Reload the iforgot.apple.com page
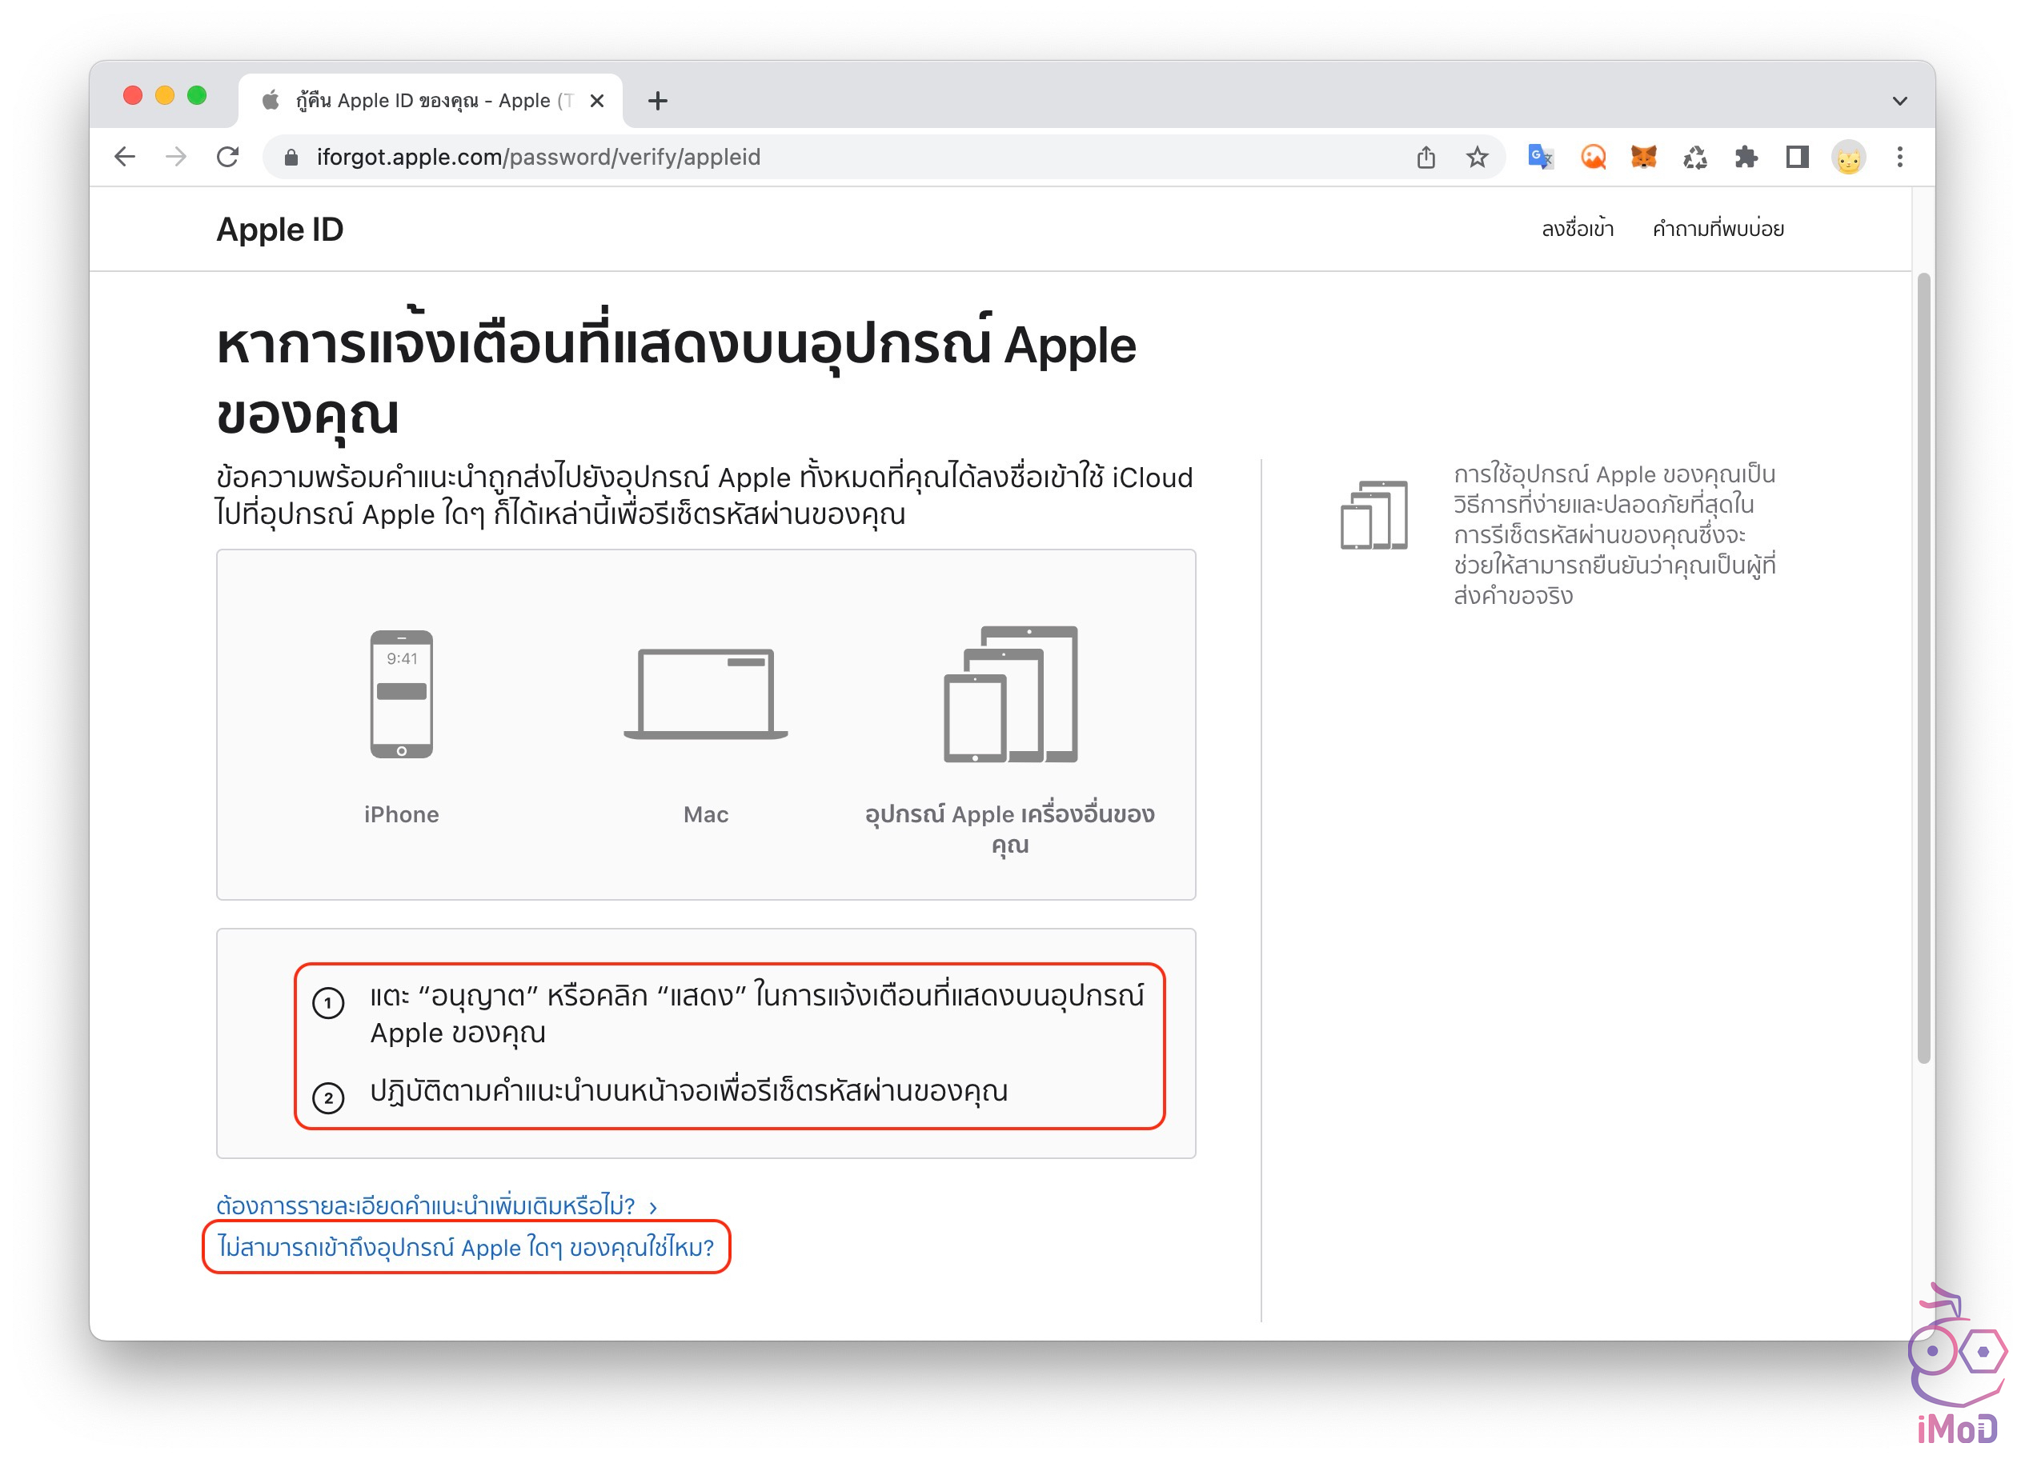2025x1459 pixels. (227, 157)
